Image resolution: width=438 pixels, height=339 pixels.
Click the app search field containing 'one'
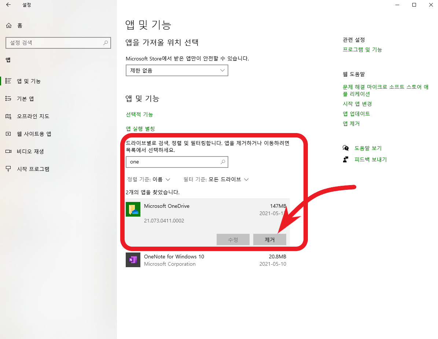point(177,162)
